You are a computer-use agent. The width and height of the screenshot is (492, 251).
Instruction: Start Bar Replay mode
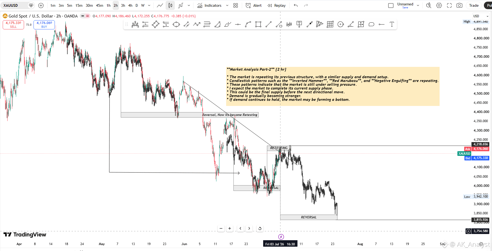pyautogui.click(x=276, y=5)
